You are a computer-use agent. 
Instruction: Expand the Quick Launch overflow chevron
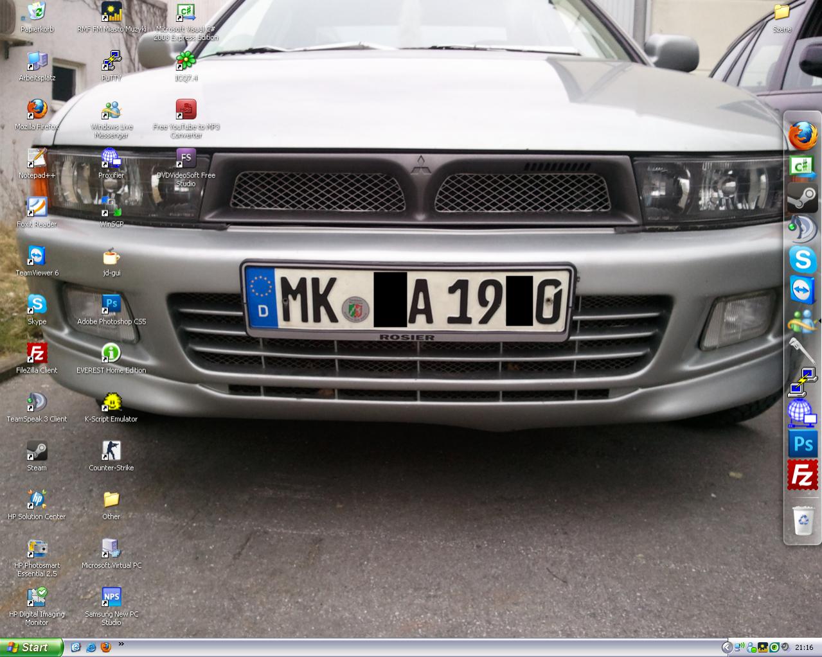(x=121, y=644)
